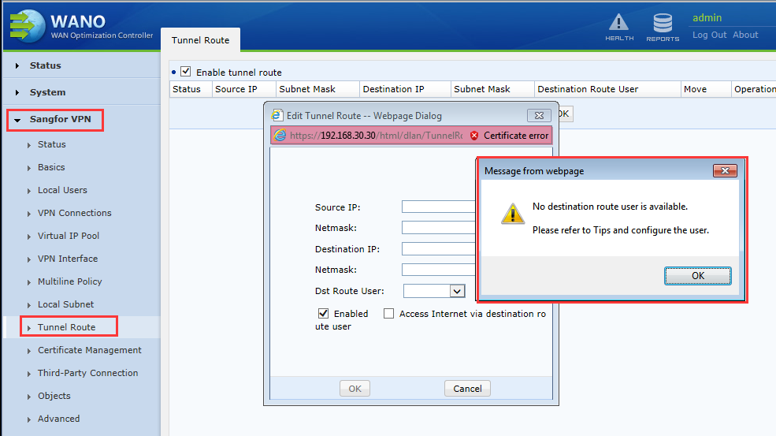Click Cancel in Edit Tunnel Route dialog
Viewport: 776px width, 436px height.
click(467, 389)
